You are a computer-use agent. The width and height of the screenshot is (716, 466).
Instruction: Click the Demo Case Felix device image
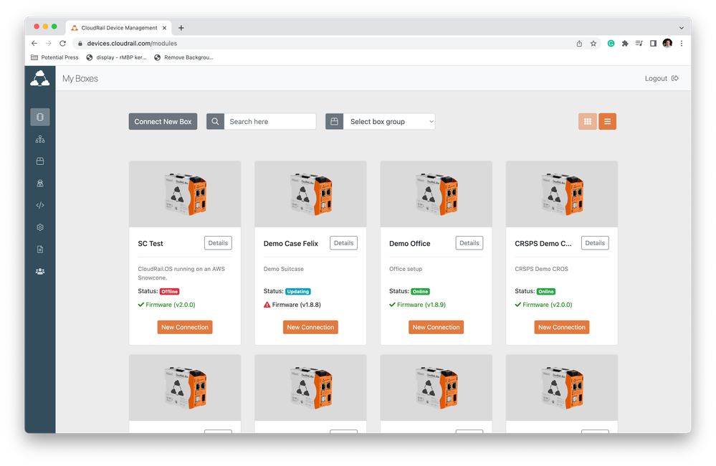pyautogui.click(x=310, y=194)
